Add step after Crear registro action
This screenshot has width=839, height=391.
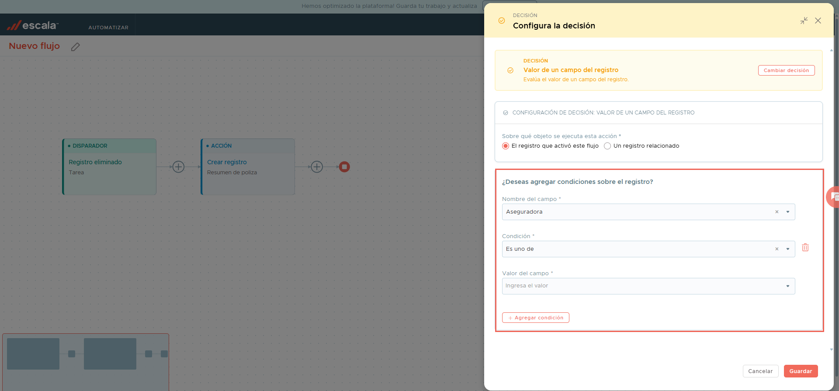[x=317, y=167]
